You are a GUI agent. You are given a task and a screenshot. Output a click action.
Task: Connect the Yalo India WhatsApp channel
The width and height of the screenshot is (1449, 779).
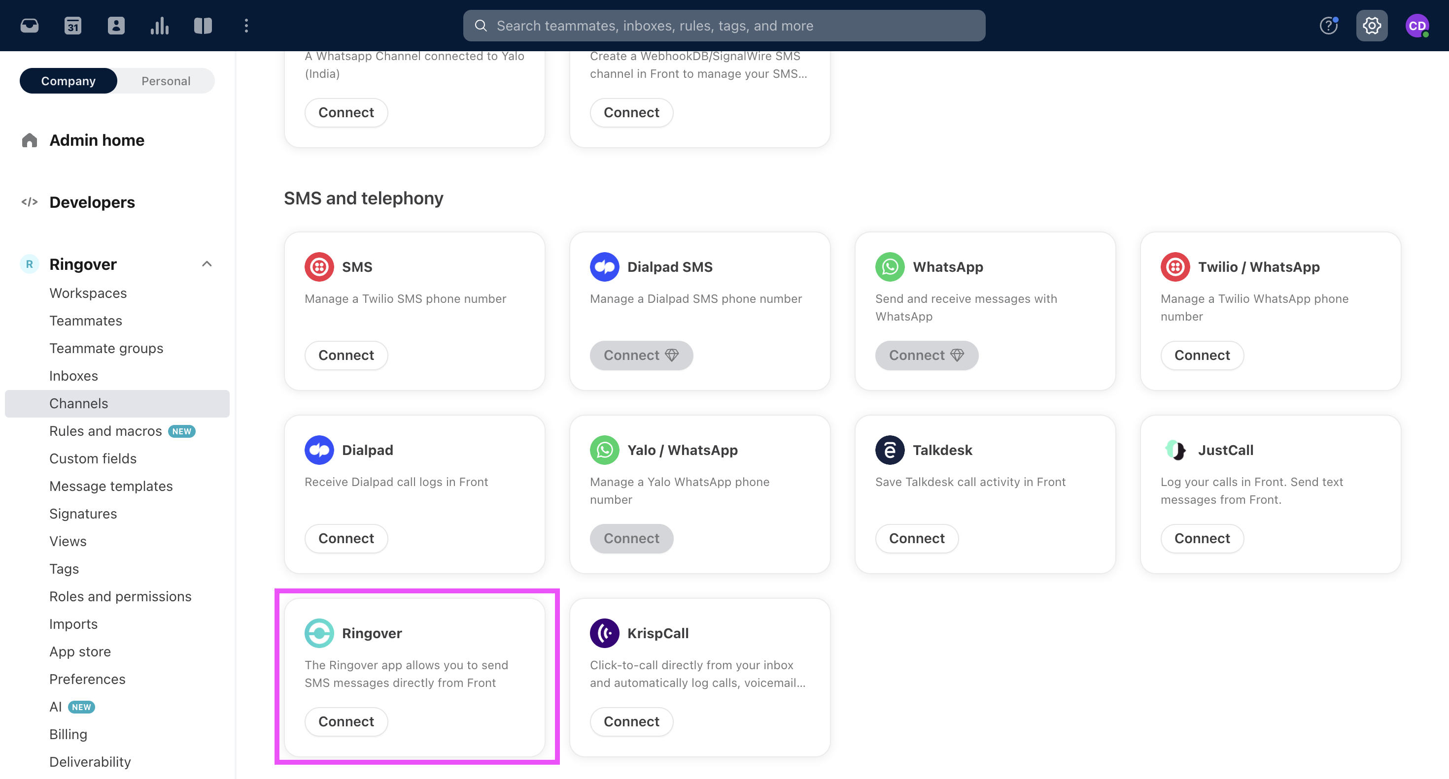[346, 112]
